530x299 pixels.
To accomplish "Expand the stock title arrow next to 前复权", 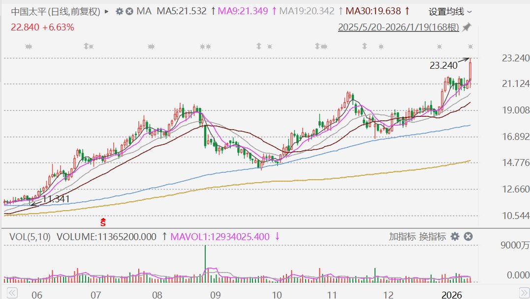I will (x=107, y=11).
